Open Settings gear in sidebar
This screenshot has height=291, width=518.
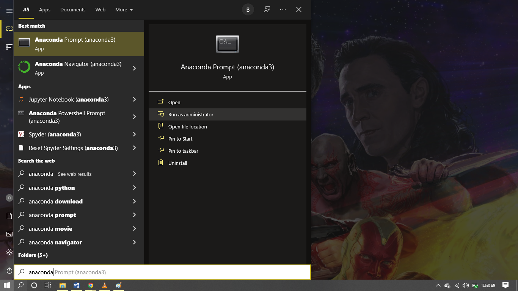9,252
